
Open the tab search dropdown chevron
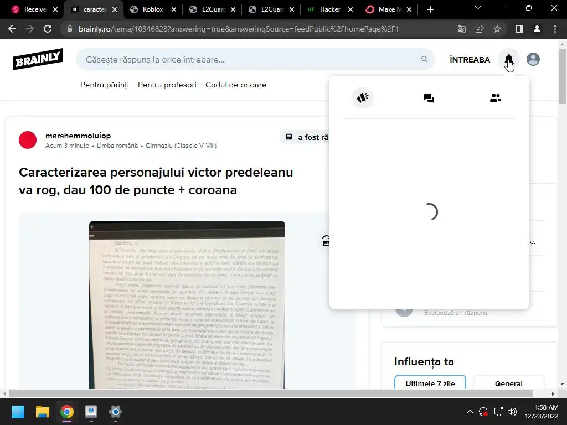click(478, 8)
